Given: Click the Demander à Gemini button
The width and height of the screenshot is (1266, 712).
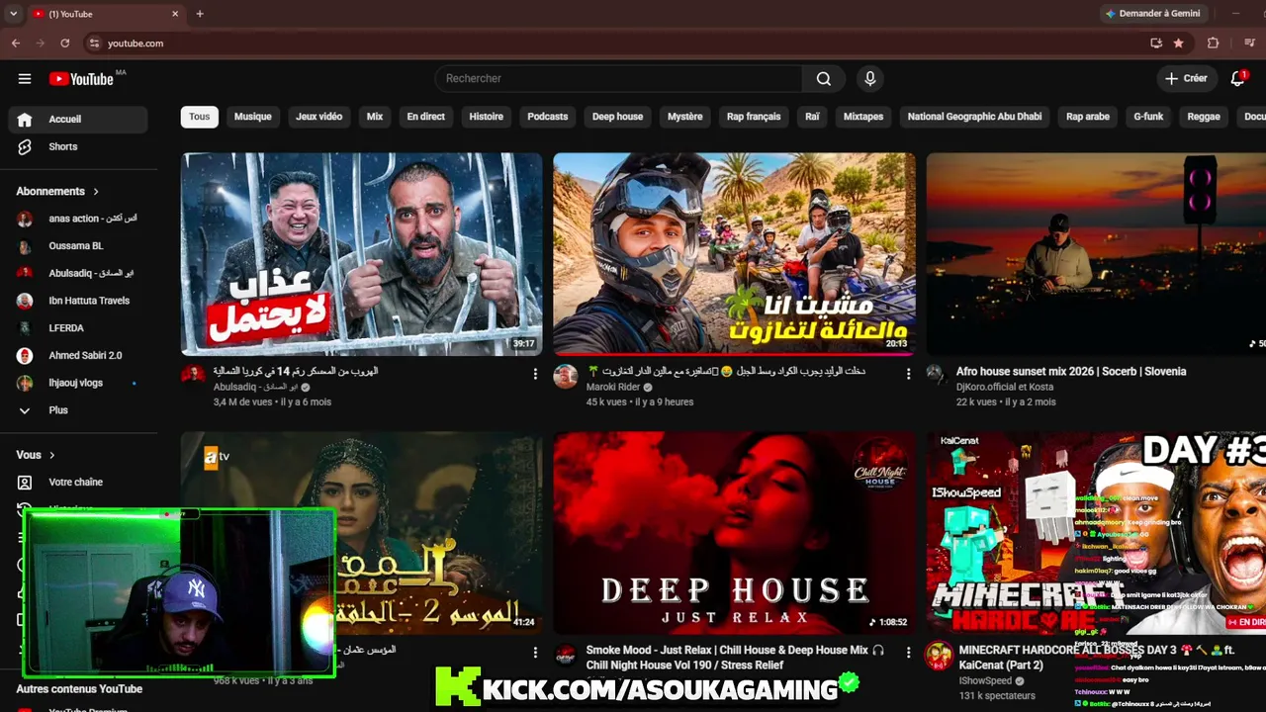Looking at the screenshot, I should tap(1153, 14).
